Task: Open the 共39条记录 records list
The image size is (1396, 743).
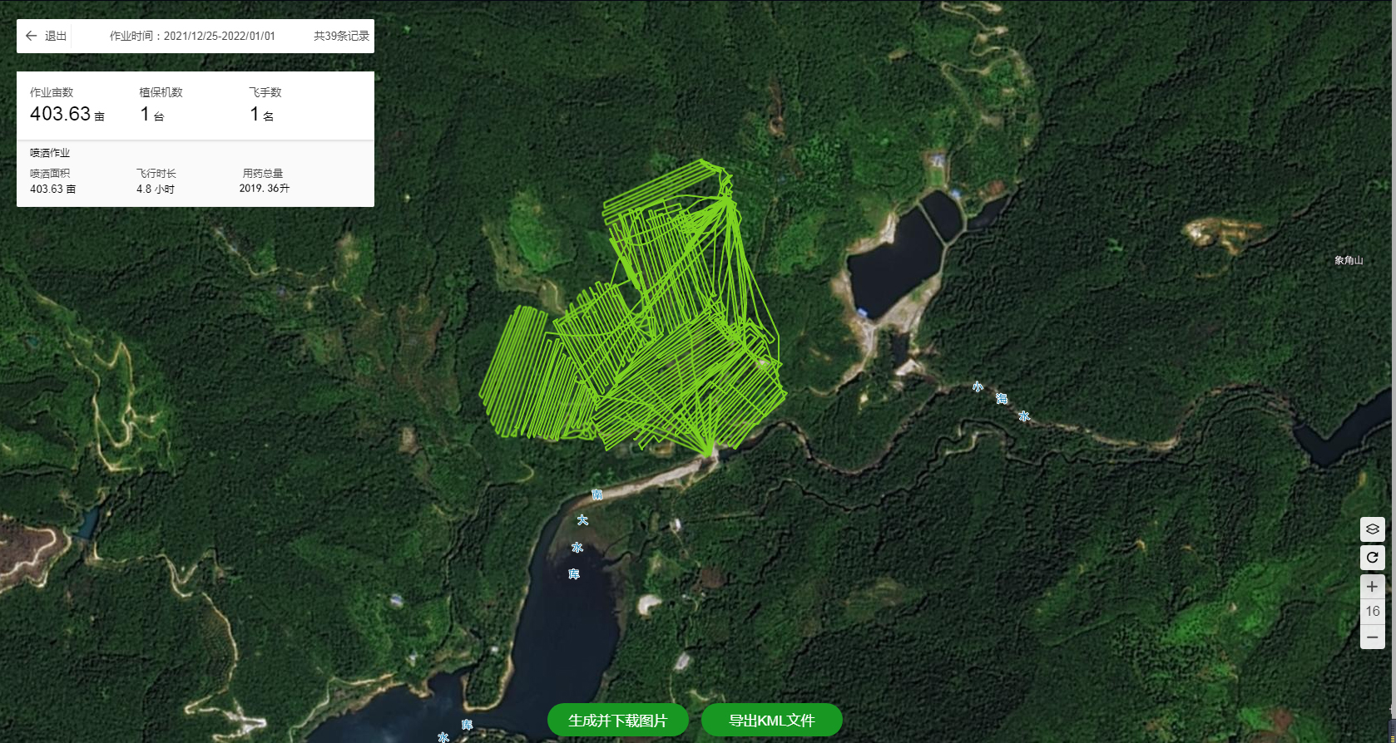Action: 341,36
